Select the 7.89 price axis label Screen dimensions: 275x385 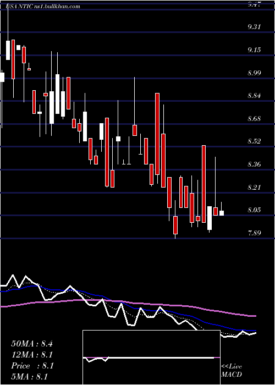(x=254, y=233)
